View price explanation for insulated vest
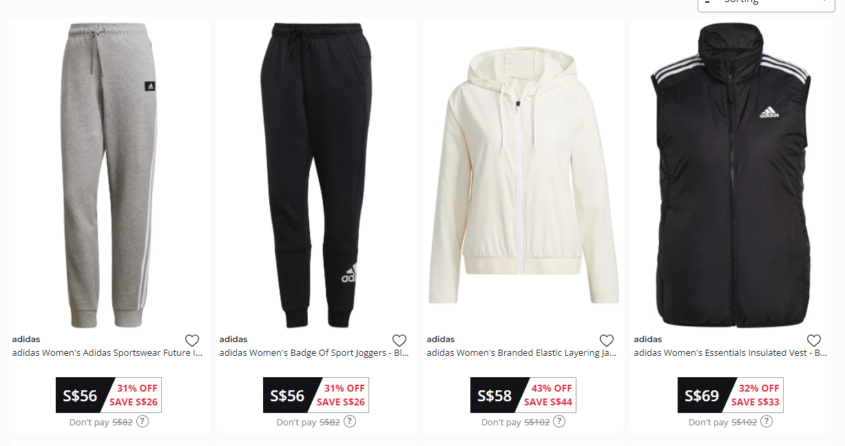 click(766, 421)
